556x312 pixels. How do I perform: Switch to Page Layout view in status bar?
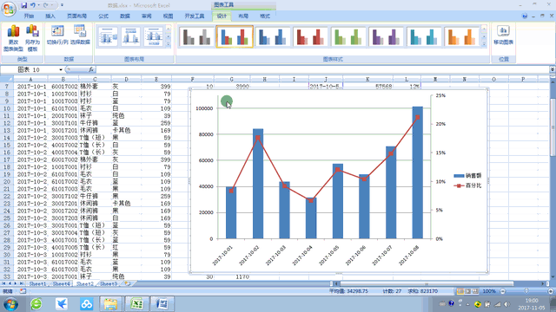pyautogui.click(x=467, y=291)
